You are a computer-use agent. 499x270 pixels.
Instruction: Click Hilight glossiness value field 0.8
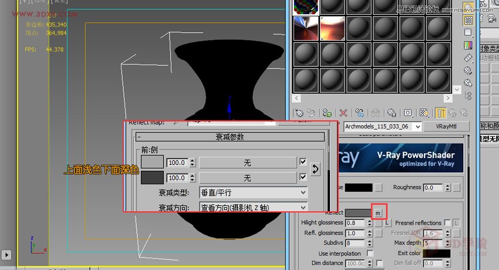tap(355, 223)
